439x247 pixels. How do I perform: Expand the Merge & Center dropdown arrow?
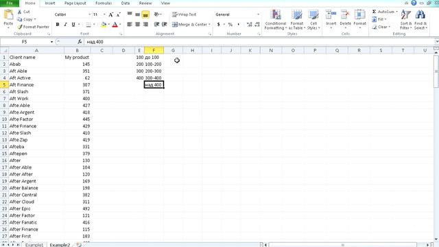click(x=209, y=25)
